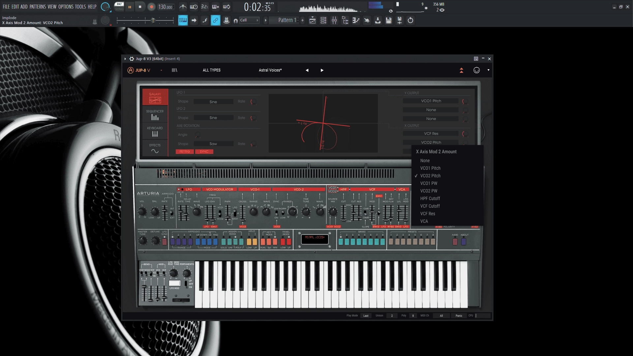Open the MIDI controller config icon
The width and height of the screenshot is (633, 356).
(x=477, y=70)
